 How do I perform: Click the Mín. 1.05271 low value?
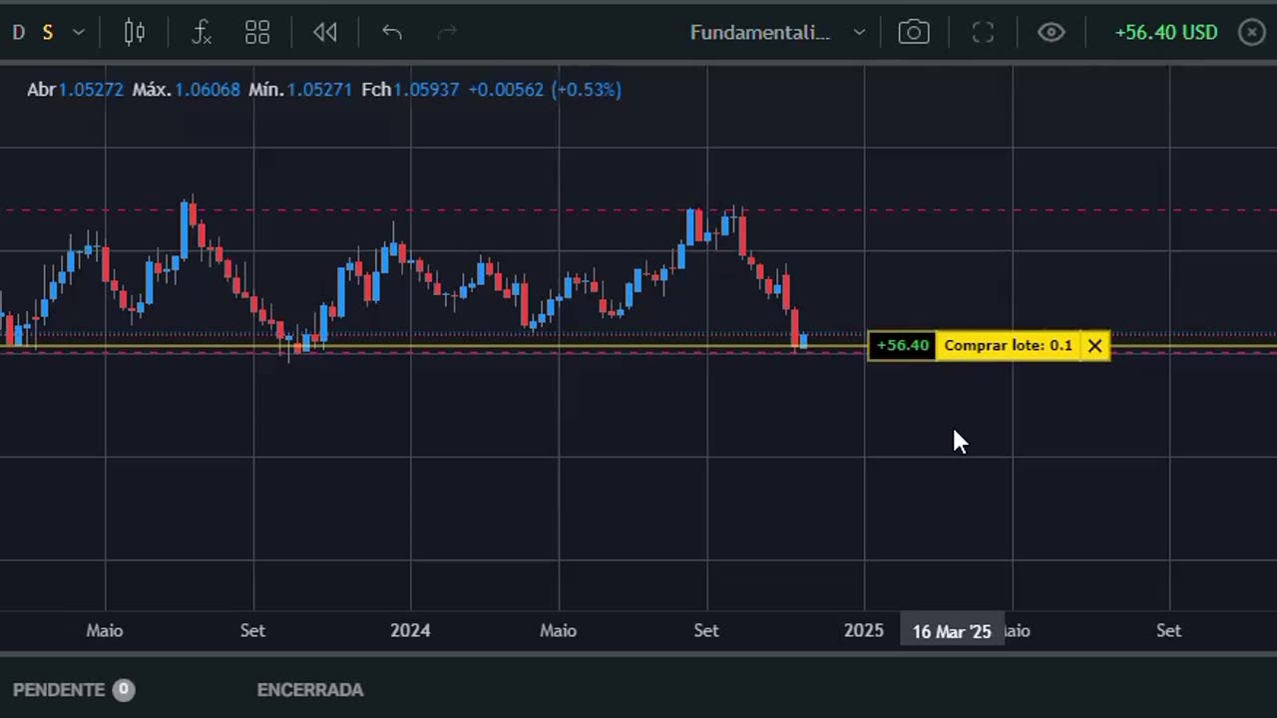pyautogui.click(x=300, y=90)
